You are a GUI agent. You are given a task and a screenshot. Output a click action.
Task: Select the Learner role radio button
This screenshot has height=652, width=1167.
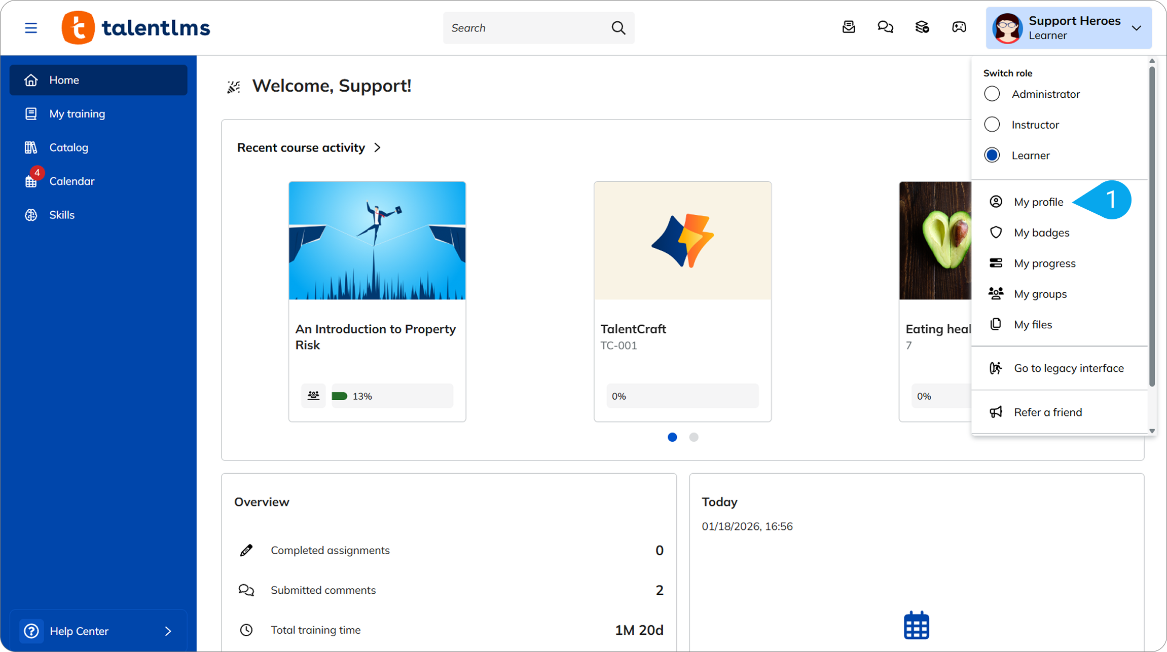click(992, 155)
